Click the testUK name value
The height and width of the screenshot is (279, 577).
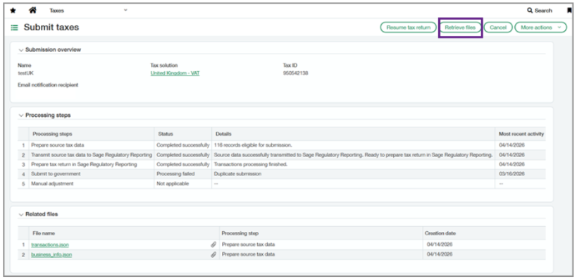(26, 73)
